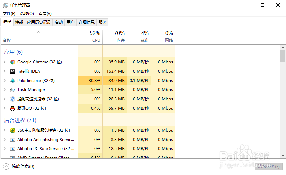Click the 应用 (6) group heading

13,52
